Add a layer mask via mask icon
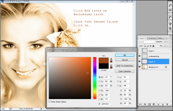173x111 pixels. coord(149,104)
